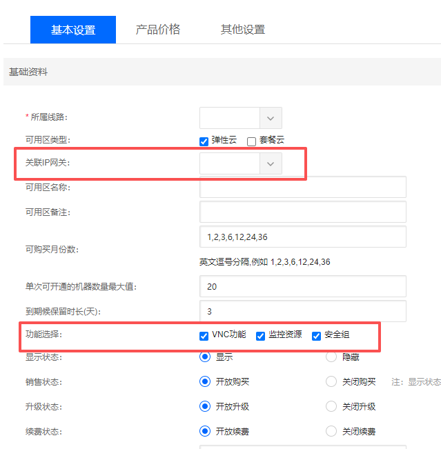Click the 可购买月份数 input field
Screen dimensions: 441x449
[302, 237]
